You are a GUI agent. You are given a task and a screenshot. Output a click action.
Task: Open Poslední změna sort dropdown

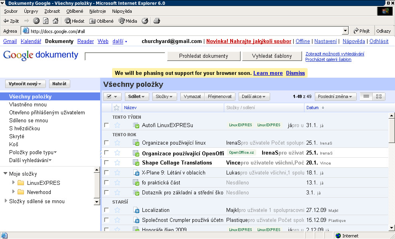tap(335, 96)
